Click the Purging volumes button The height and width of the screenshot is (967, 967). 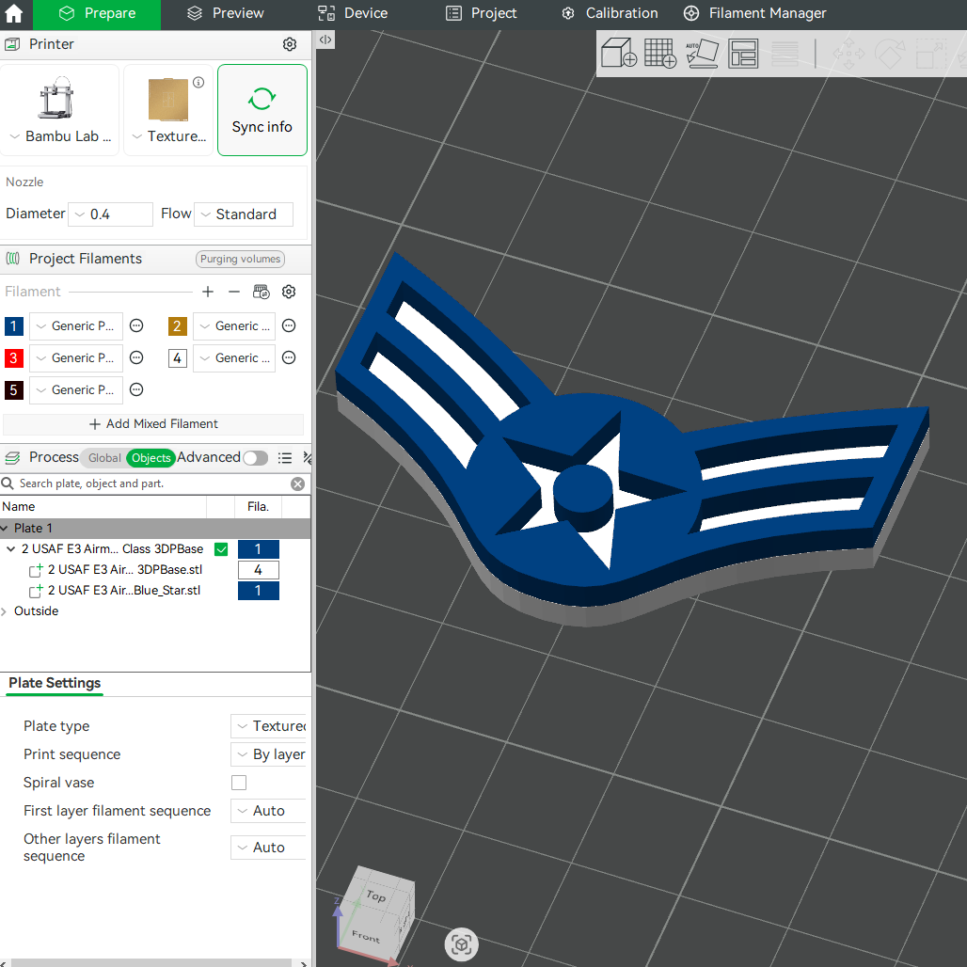(241, 259)
